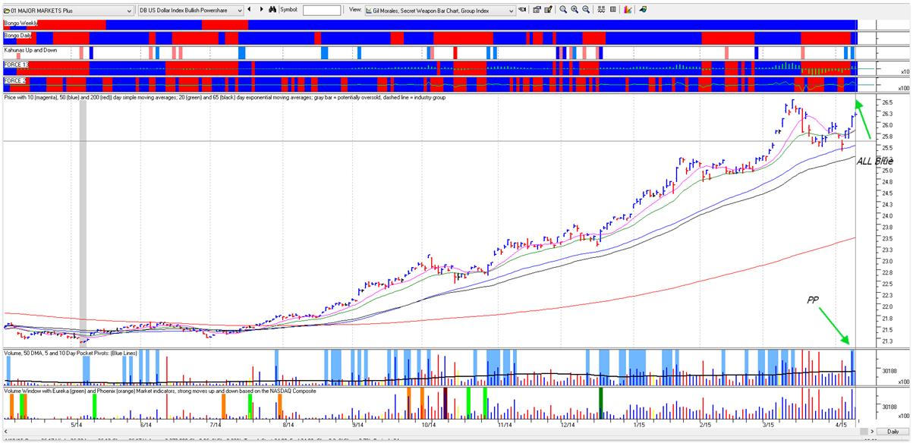Image resolution: width=913 pixels, height=443 pixels.
Task: Click the rightmost toolbar icon
Action: pos(643,10)
